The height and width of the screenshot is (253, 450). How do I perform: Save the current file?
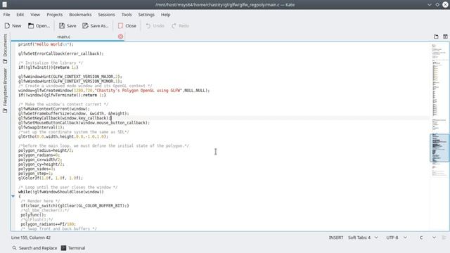67,26
